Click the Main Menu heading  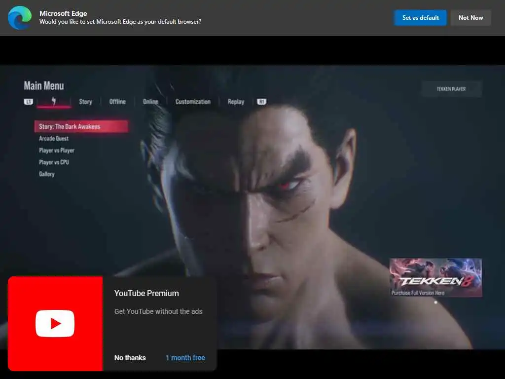click(44, 86)
